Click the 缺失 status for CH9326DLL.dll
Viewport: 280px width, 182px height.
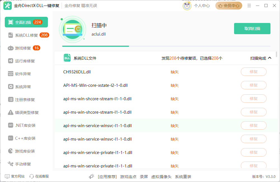(174, 72)
